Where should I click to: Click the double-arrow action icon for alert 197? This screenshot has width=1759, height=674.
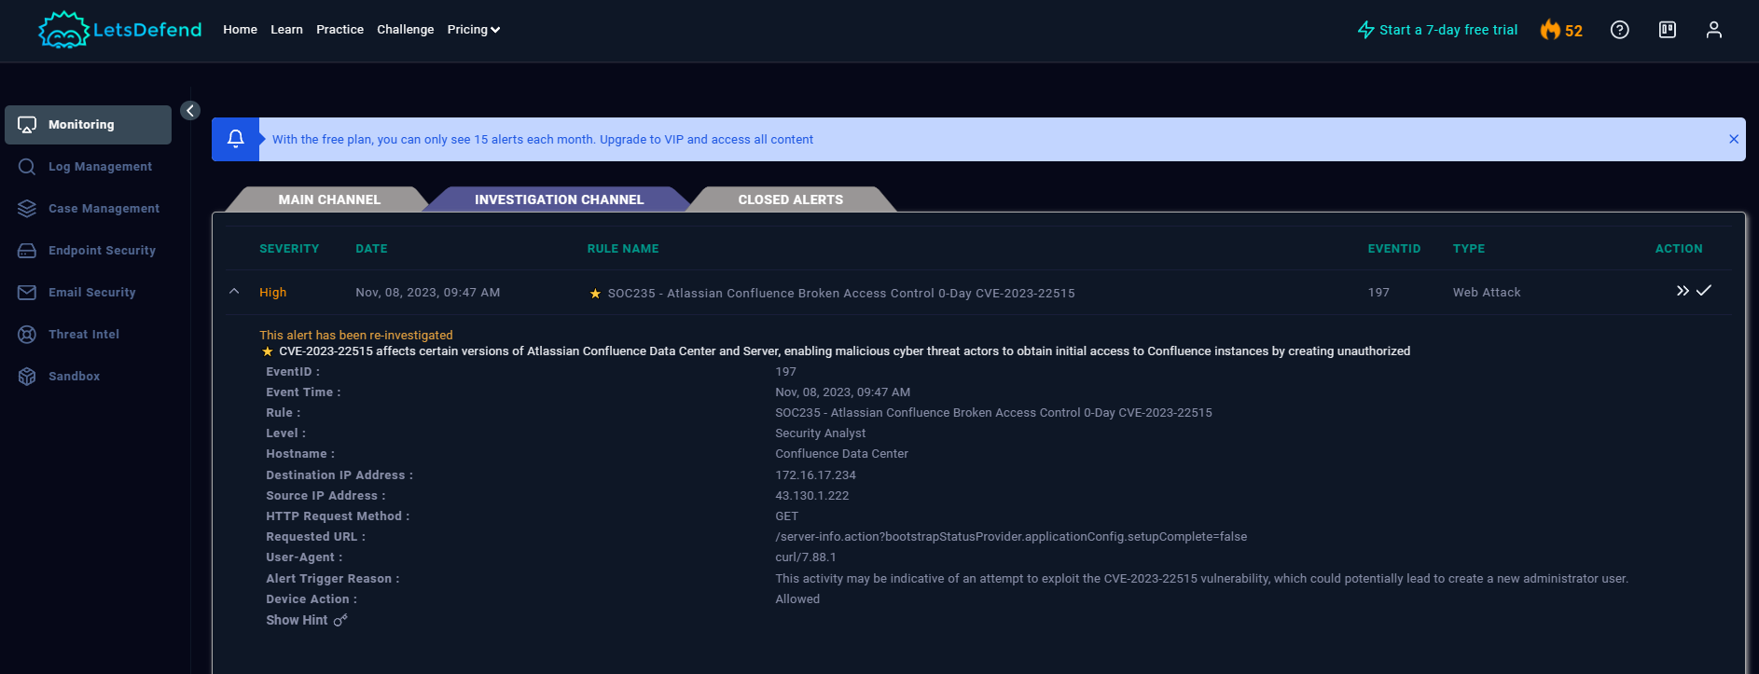pyautogui.click(x=1683, y=291)
